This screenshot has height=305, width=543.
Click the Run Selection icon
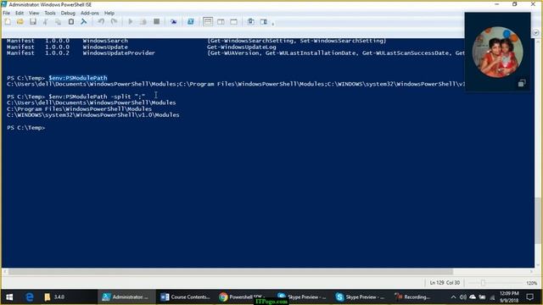(143, 22)
